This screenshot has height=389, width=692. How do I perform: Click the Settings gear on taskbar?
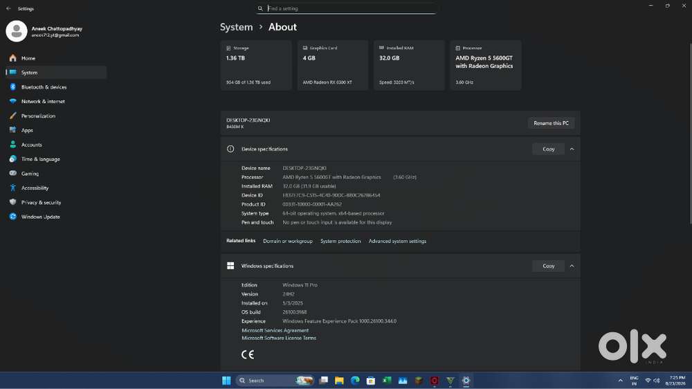466,381
